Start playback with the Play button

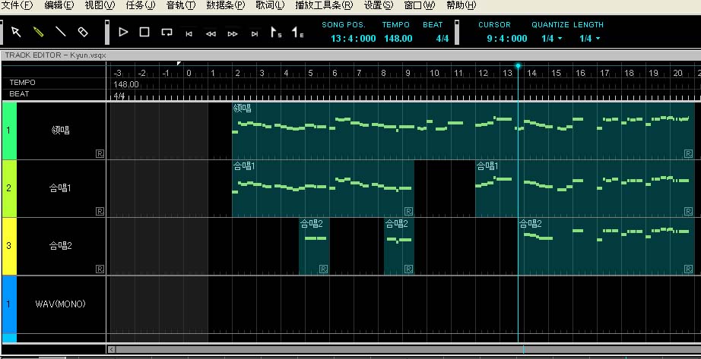[x=123, y=32]
